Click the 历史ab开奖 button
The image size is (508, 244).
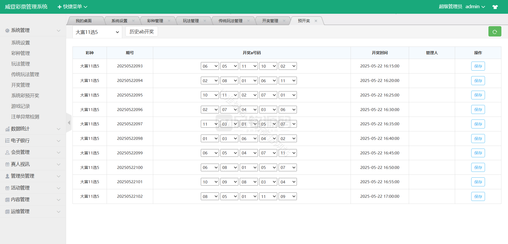coord(142,32)
